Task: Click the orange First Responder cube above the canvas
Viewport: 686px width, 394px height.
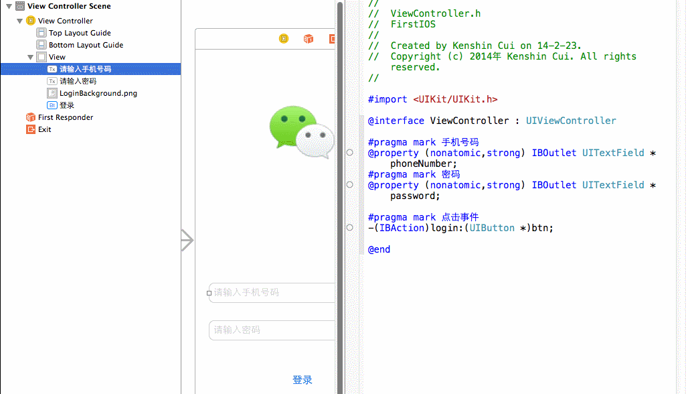Action: 308,39
